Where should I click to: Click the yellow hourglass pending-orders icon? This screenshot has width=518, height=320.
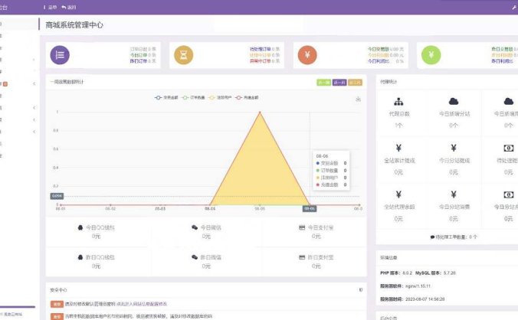tap(183, 55)
